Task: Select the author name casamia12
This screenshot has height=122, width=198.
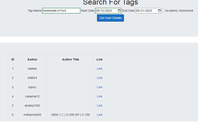Action: [32, 96]
